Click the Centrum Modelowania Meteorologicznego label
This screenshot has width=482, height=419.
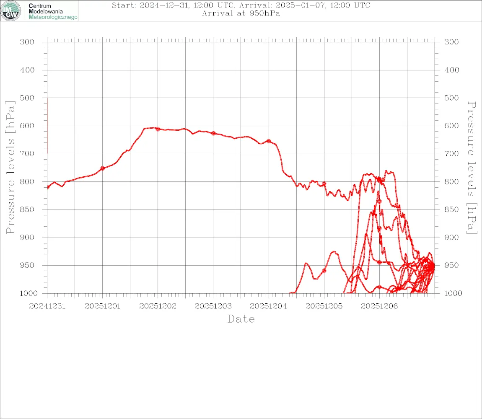tap(53, 11)
